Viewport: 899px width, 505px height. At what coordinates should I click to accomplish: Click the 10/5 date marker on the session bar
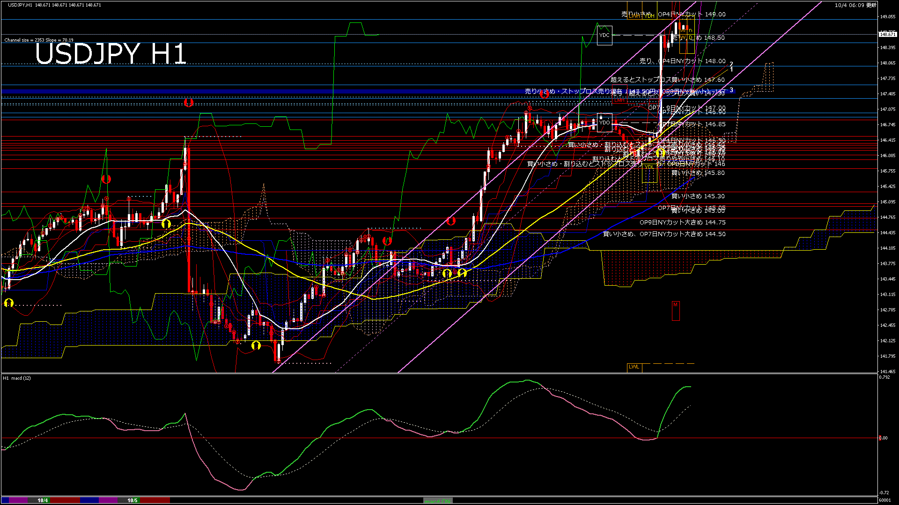pyautogui.click(x=133, y=500)
